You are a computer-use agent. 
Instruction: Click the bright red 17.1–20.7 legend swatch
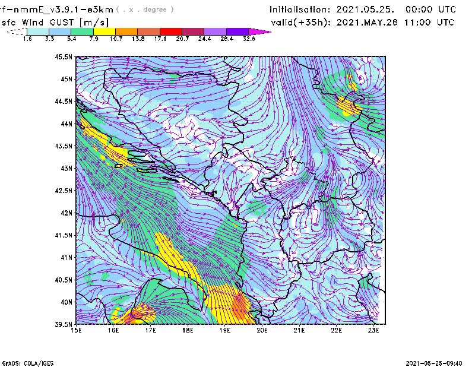point(171,31)
